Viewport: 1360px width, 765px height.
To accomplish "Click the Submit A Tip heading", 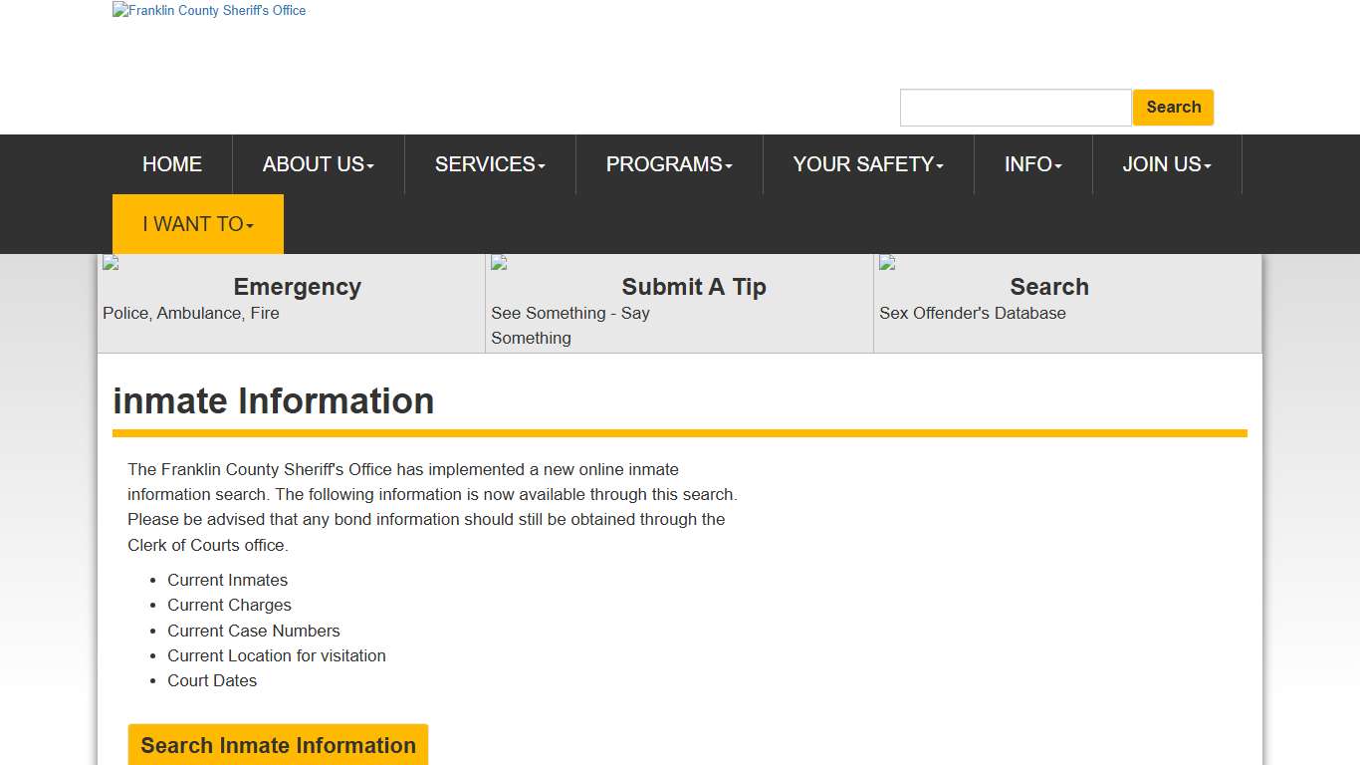I will (x=694, y=287).
